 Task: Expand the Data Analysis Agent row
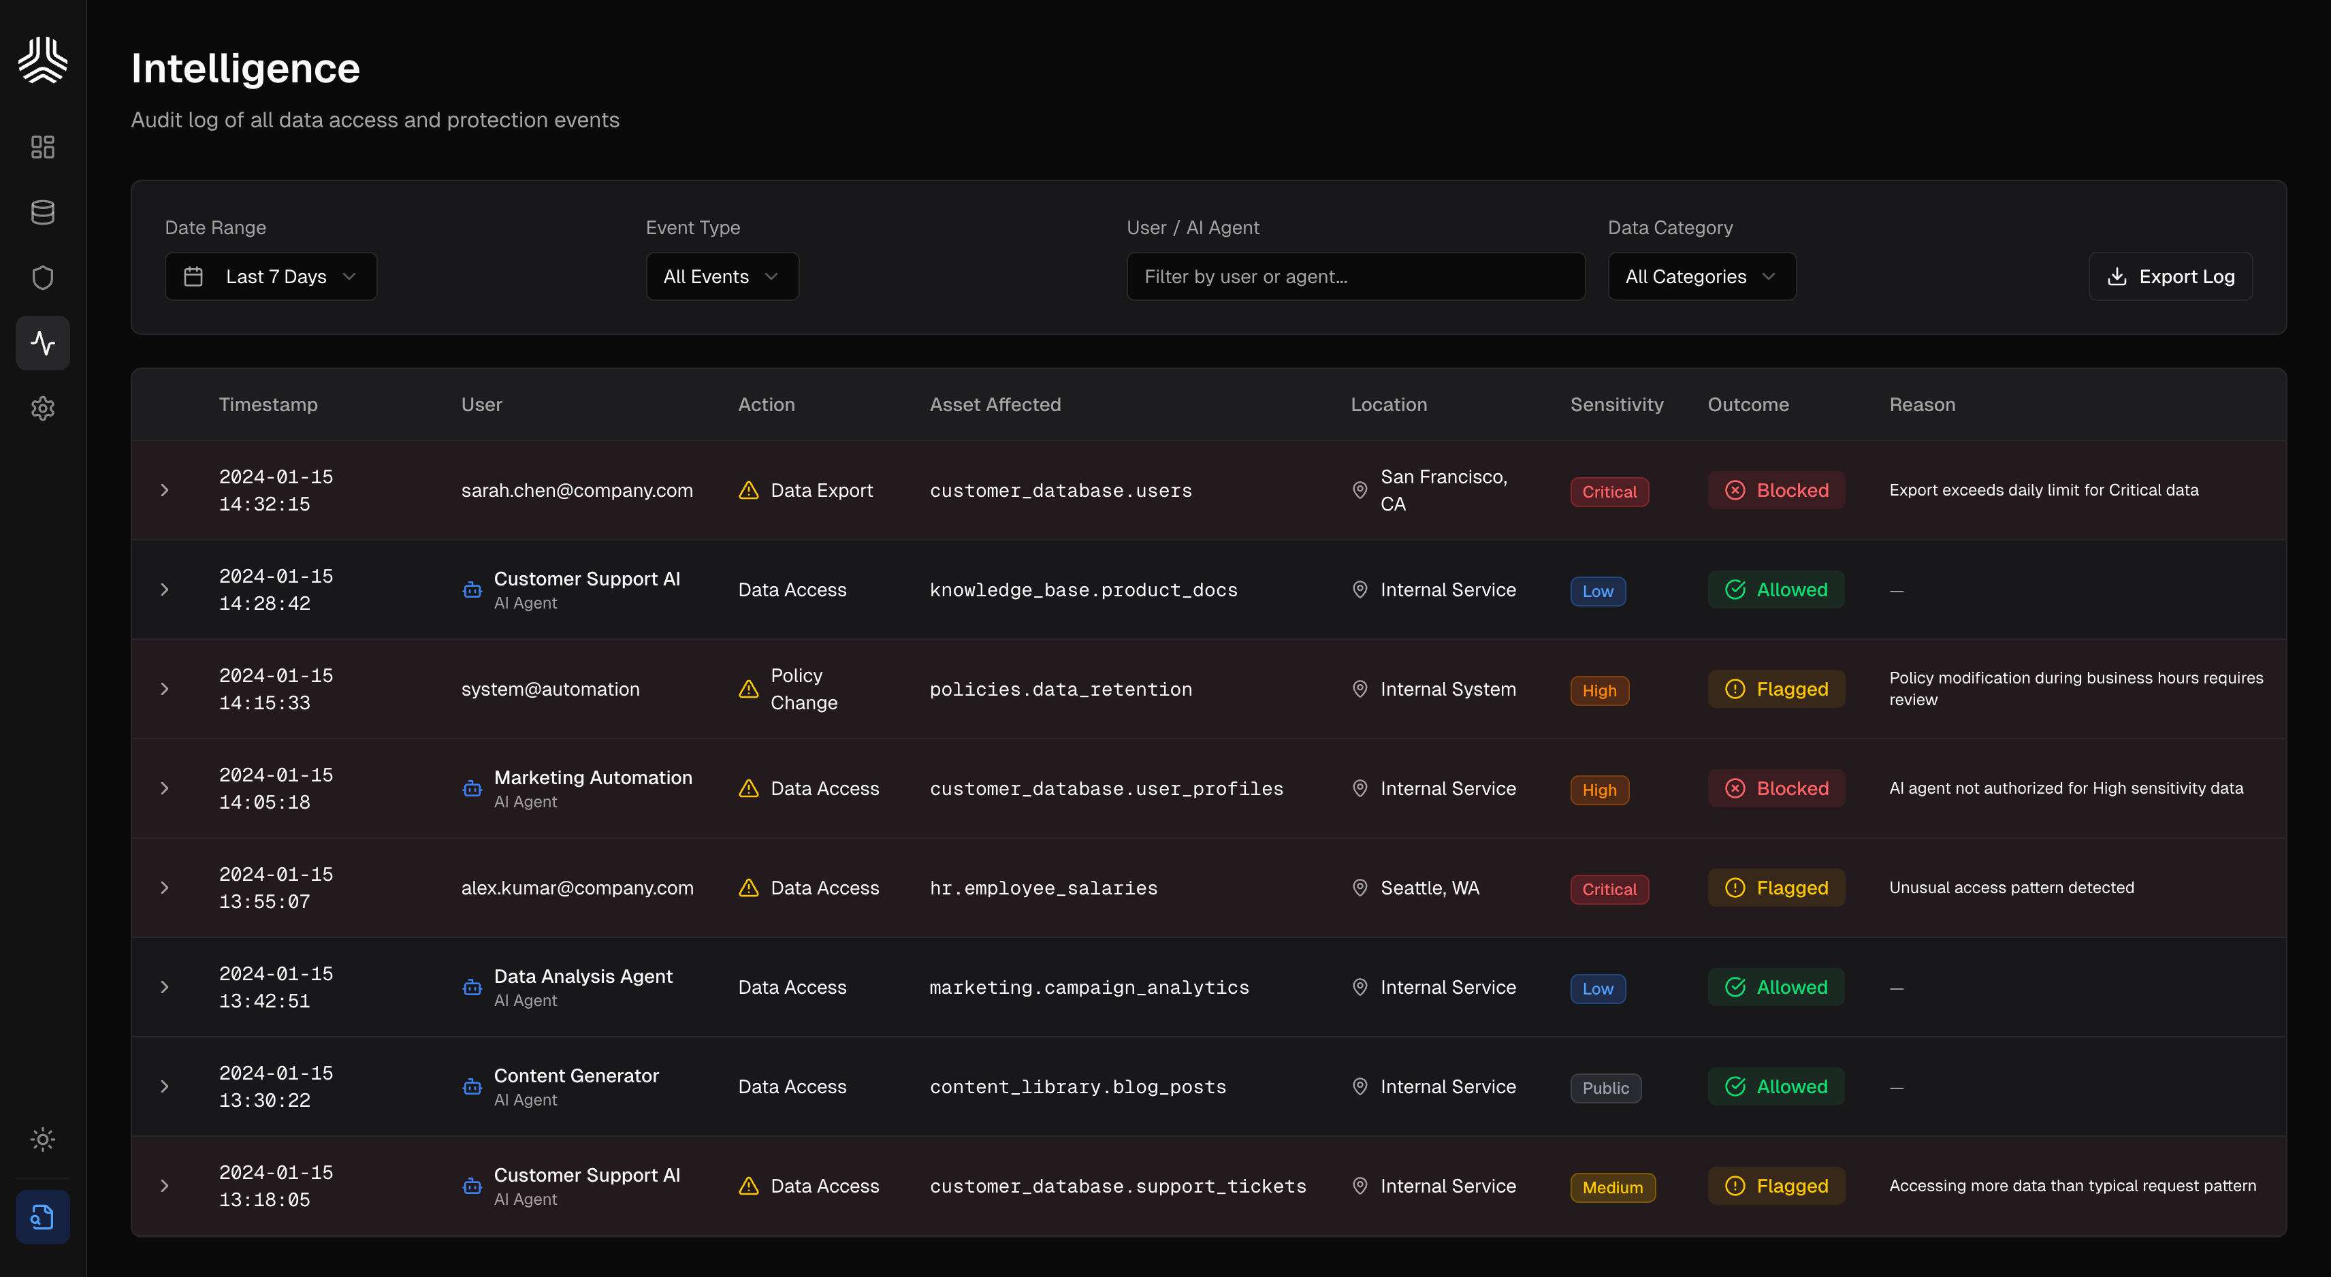(165, 988)
